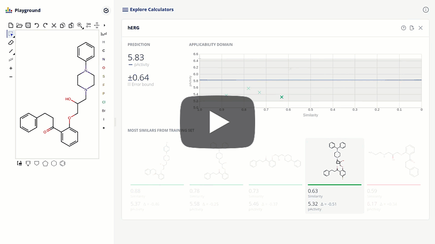Select phosphorus atom P
Viewport: 435px width, 244px height.
104,94
